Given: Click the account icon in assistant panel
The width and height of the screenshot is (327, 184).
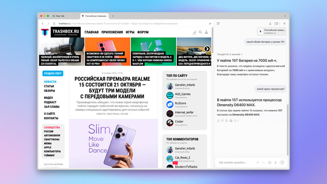Looking at the screenshot, I should click(270, 24).
